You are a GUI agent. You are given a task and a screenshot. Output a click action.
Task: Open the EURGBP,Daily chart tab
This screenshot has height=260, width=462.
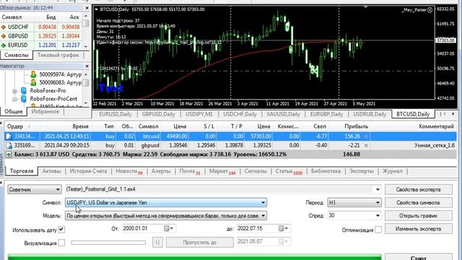tap(326, 114)
